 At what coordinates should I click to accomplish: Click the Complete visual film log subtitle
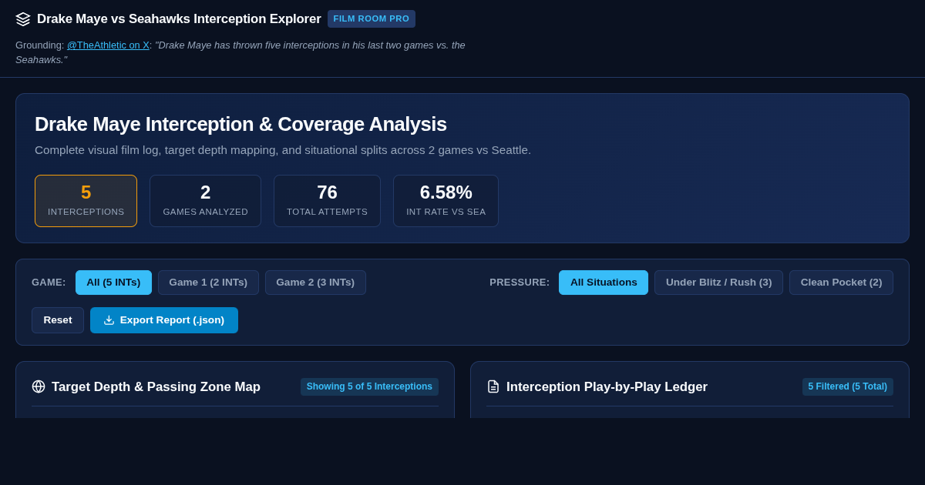(283, 150)
